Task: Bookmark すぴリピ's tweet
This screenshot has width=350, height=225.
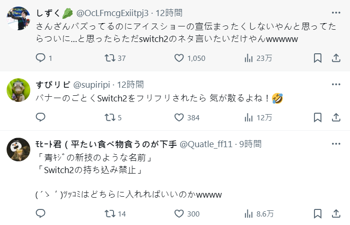Action: point(318,117)
